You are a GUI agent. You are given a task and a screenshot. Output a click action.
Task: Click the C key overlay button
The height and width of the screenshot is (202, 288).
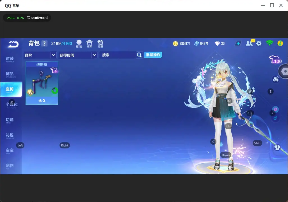(213, 142)
